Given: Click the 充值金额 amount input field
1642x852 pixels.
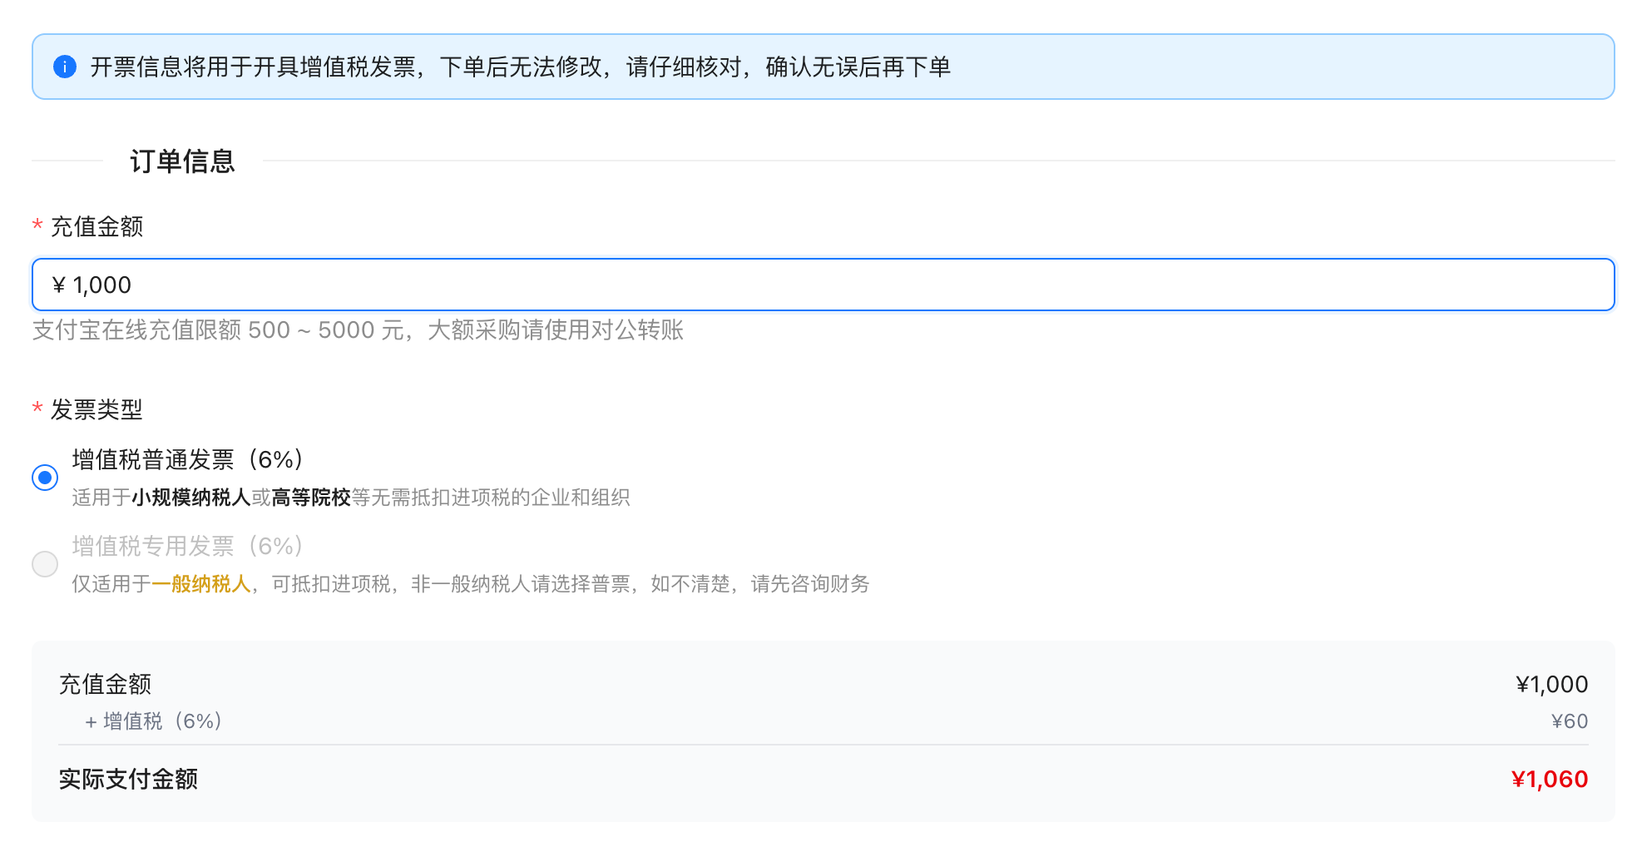Looking at the screenshot, I should pos(822,285).
